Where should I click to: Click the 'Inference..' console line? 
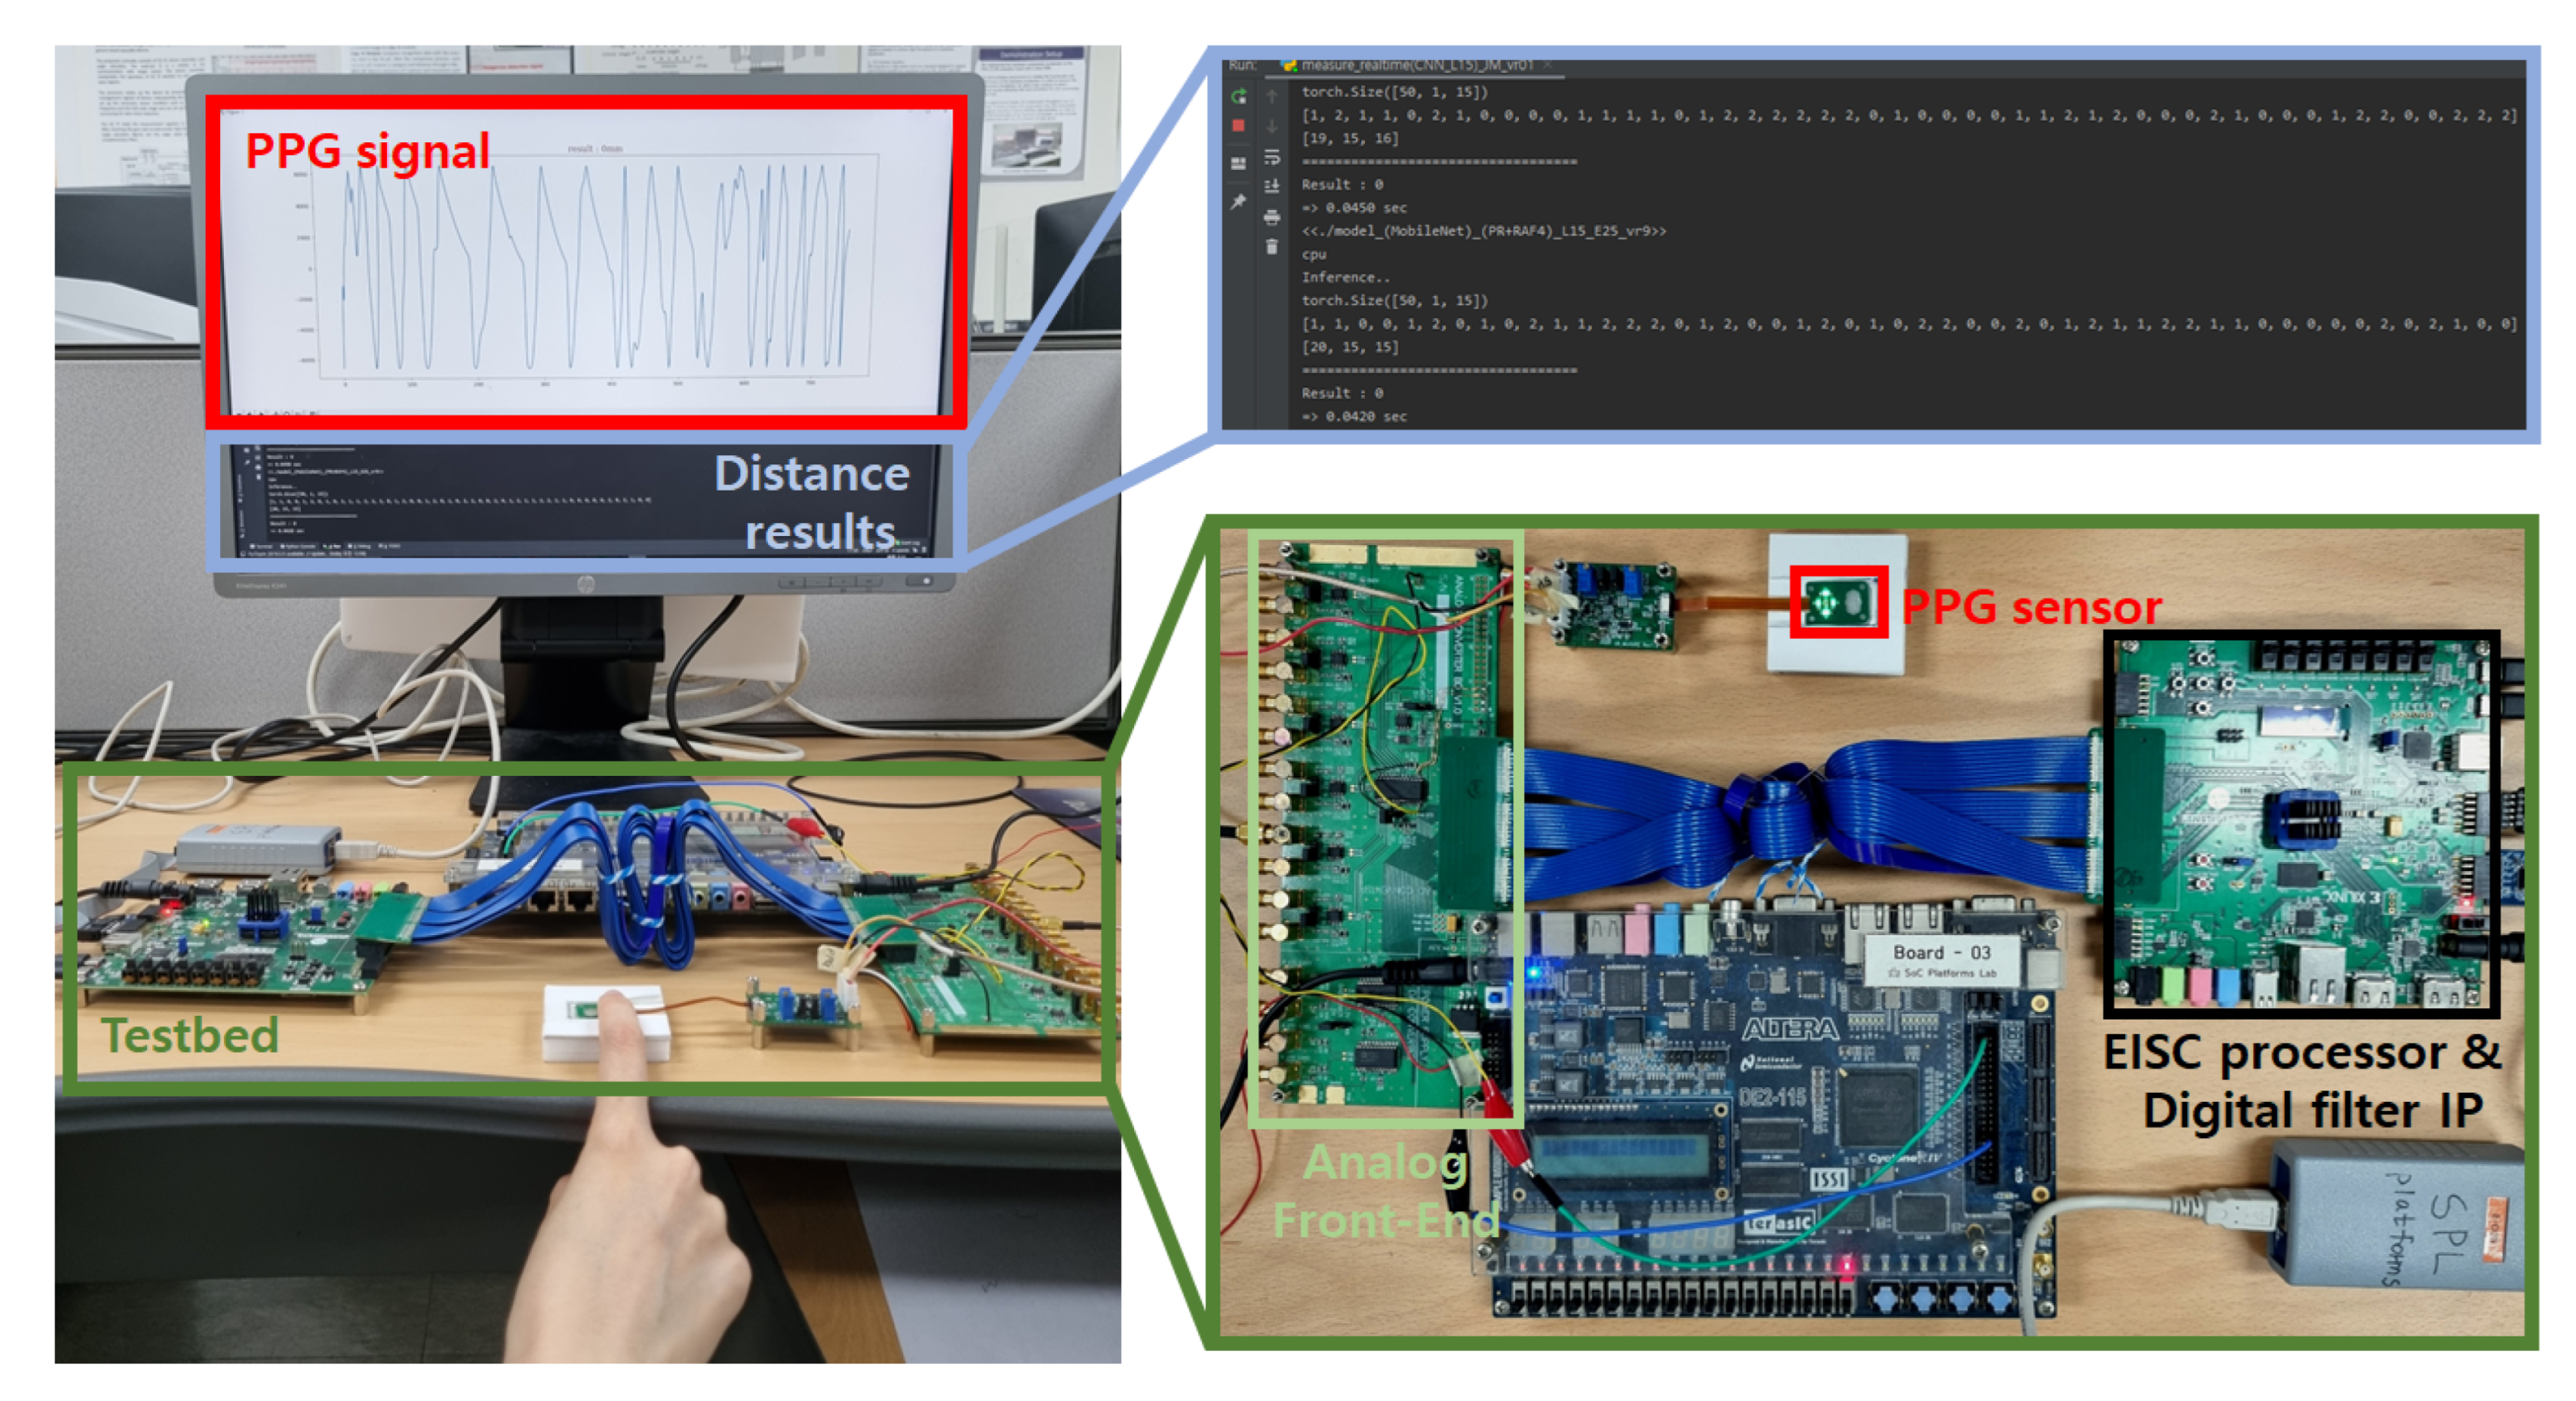[1345, 278]
